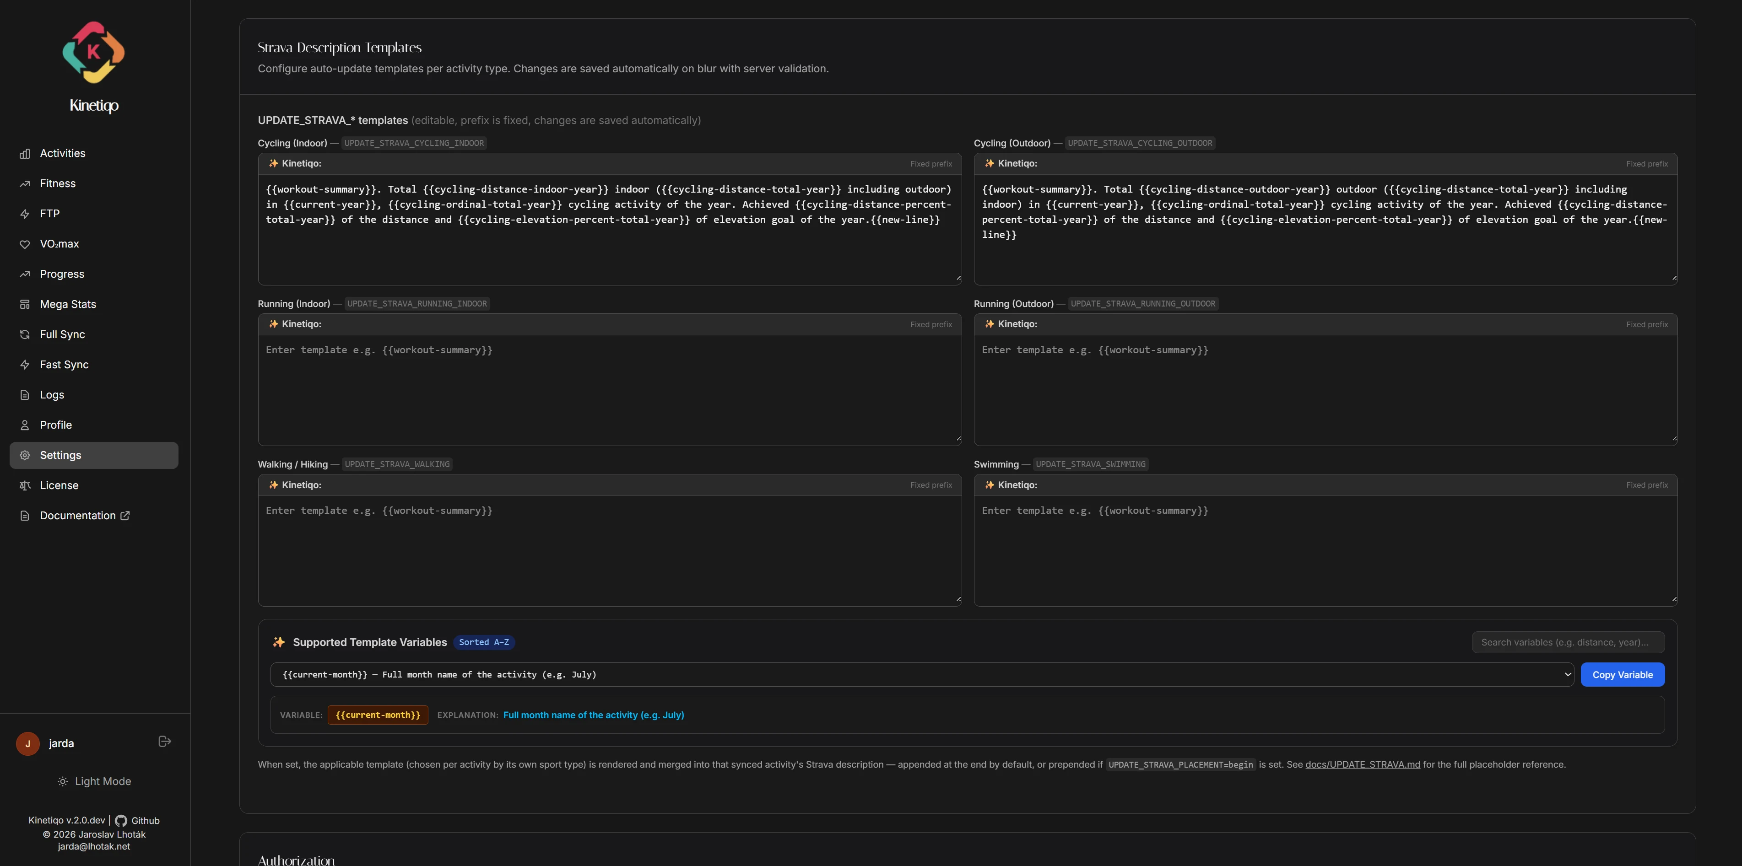This screenshot has width=1742, height=866.
Task: Click the resize handle of Cycling (Indoor) textarea
Action: click(958, 278)
